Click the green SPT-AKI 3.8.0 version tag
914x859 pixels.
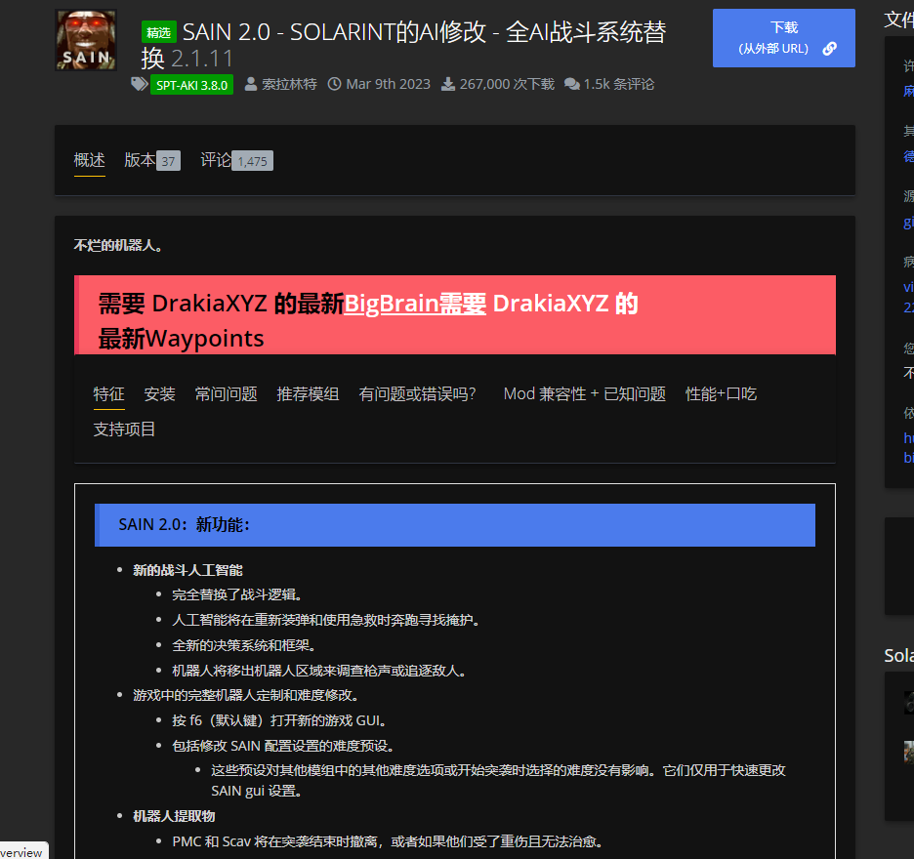(191, 85)
